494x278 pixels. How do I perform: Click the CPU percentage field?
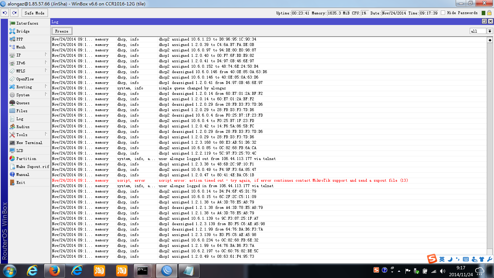tap(365, 13)
